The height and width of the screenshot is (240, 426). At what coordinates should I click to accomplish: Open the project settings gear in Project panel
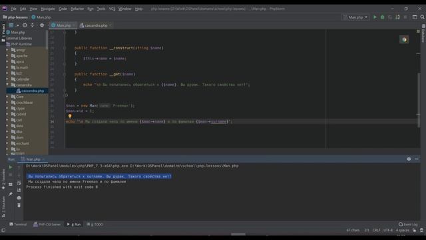[x=42, y=25]
